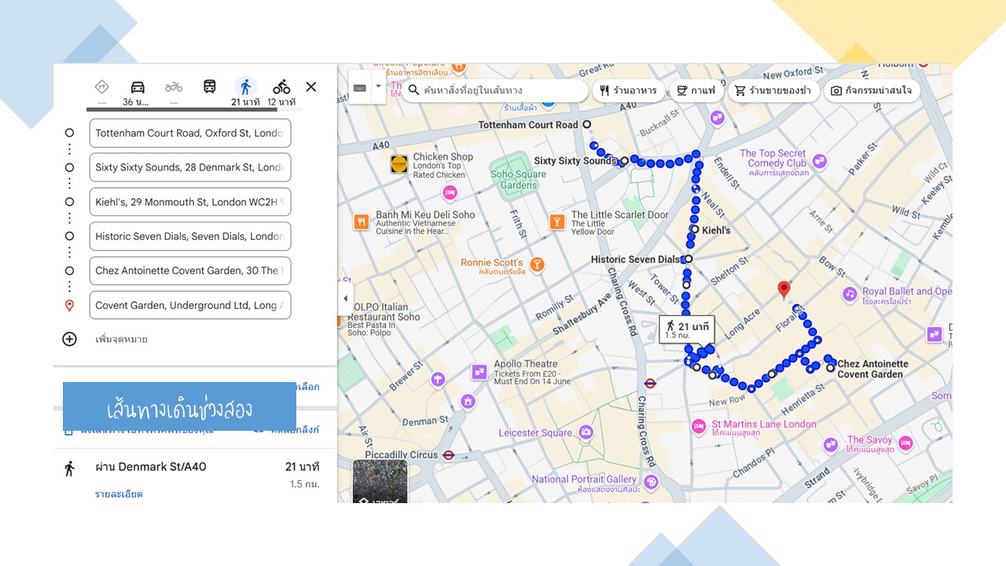Image resolution: width=1006 pixels, height=566 pixels.
Task: Filter by กาแฟ coffee chip
Action: pyautogui.click(x=696, y=90)
